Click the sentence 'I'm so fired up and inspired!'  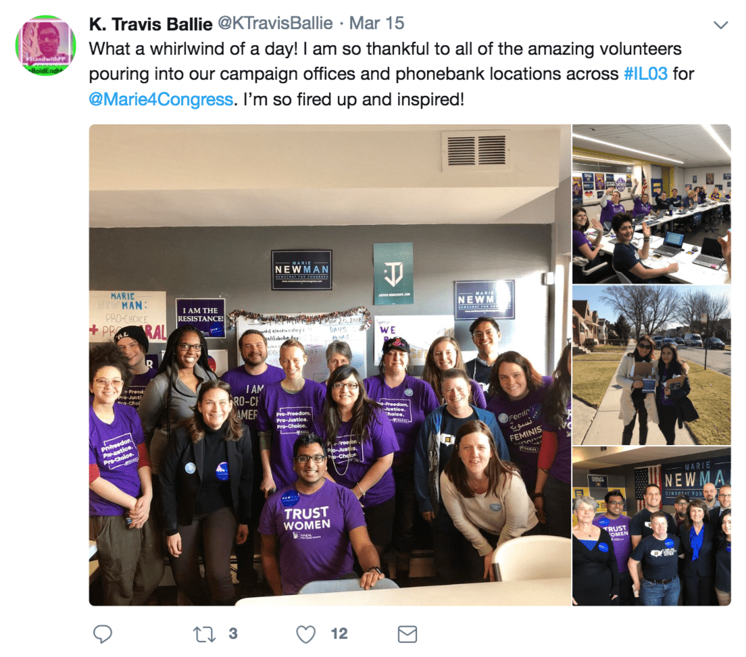coord(353,99)
